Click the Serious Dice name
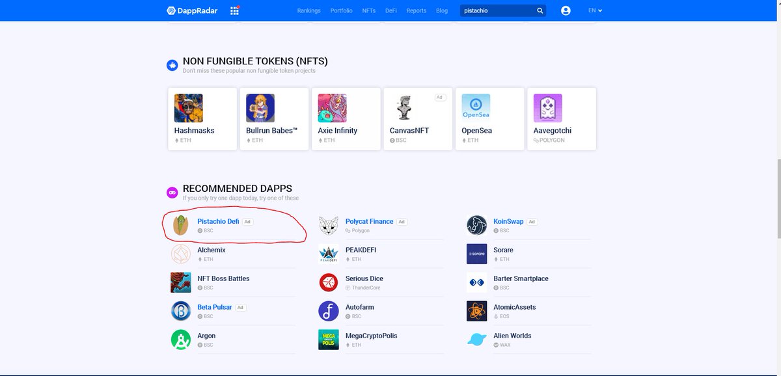Screen dimensions: 781x376 (364, 278)
